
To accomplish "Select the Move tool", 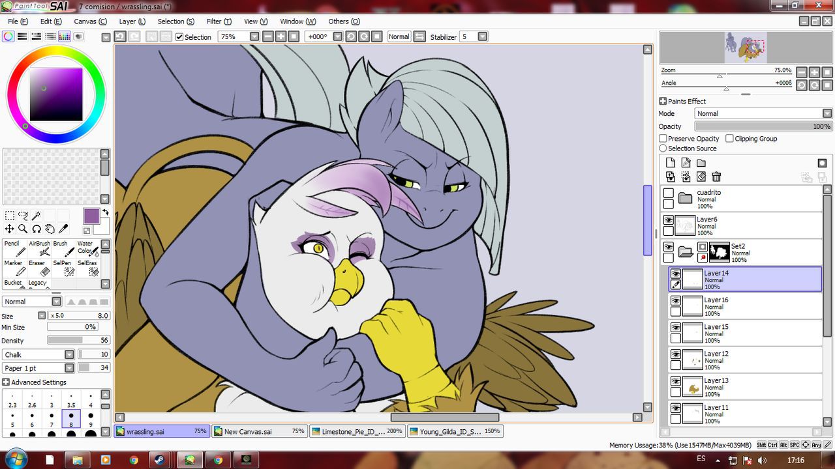I will click(9, 229).
